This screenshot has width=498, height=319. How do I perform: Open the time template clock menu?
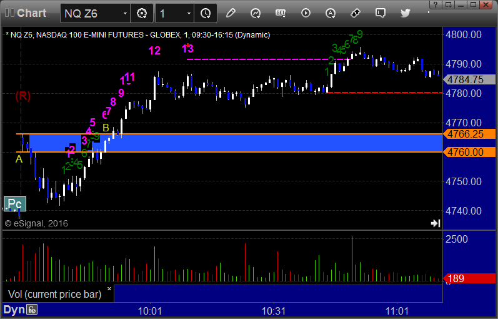pyautogui.click(x=206, y=13)
